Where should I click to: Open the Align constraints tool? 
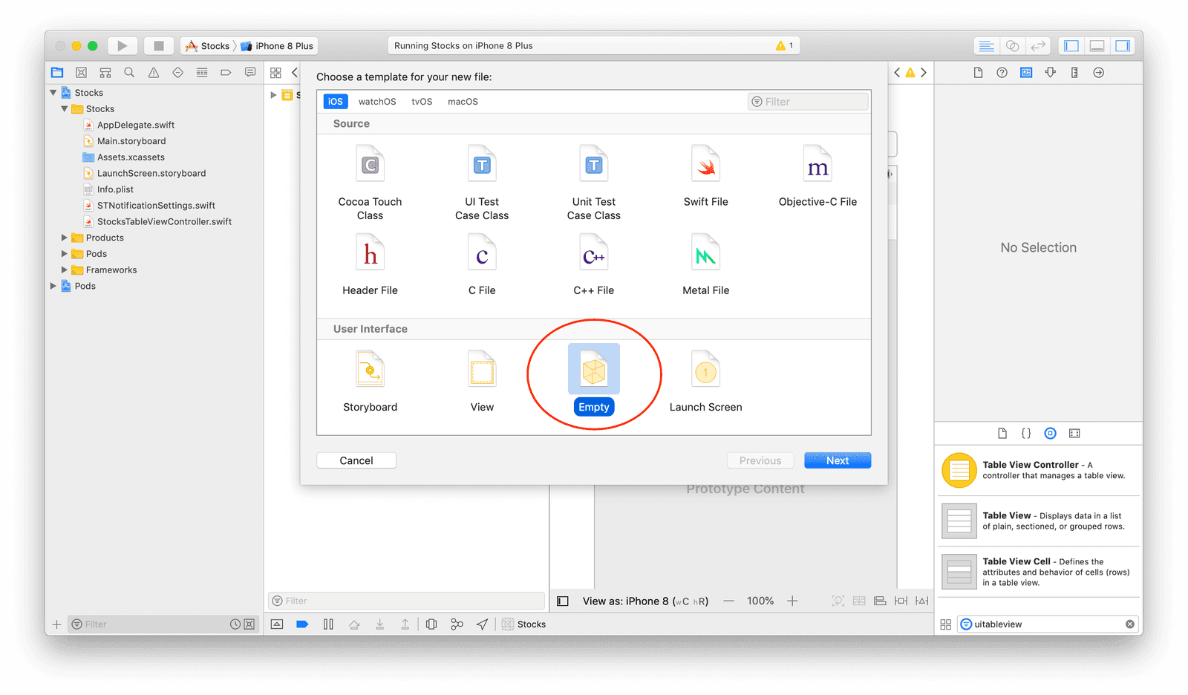[880, 601]
